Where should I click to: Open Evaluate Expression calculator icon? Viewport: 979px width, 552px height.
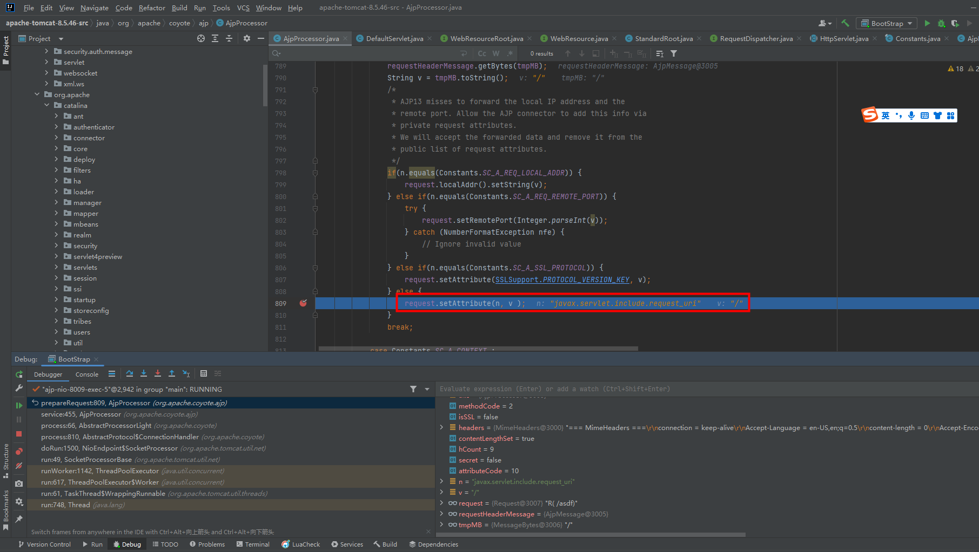(204, 373)
